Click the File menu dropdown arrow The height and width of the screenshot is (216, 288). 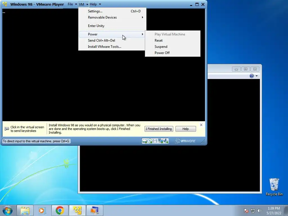click(x=76, y=4)
